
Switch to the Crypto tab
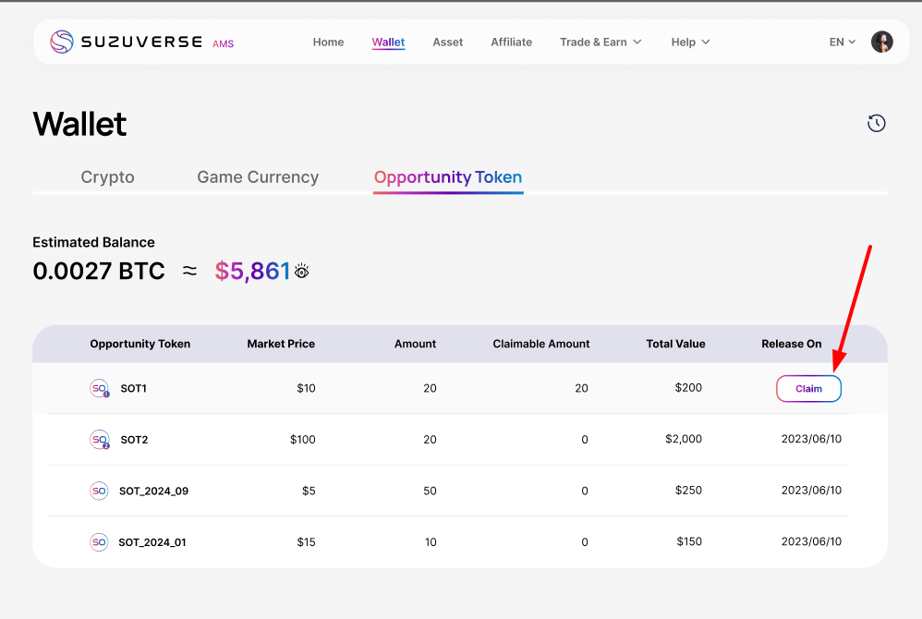[107, 177]
